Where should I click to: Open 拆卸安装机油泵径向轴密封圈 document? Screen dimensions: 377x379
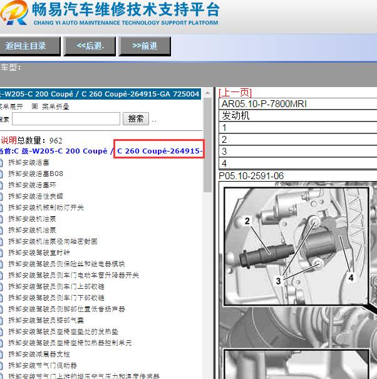point(53,241)
